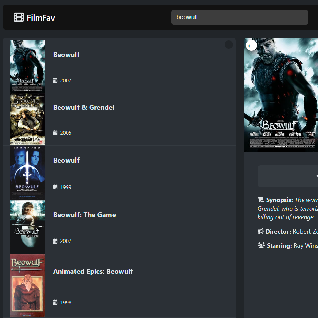Viewport: 318px width, 318px height.
Task: Click the Director megaphone icon
Action: click(261, 231)
